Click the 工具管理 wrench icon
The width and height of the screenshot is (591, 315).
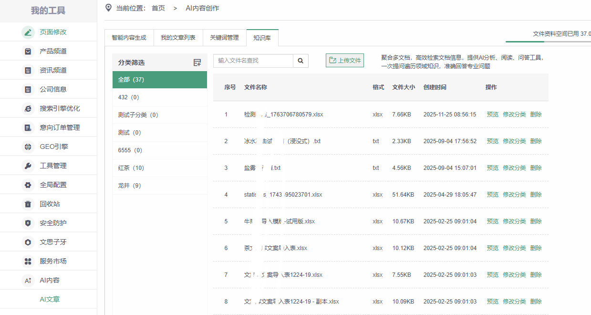[x=28, y=166]
